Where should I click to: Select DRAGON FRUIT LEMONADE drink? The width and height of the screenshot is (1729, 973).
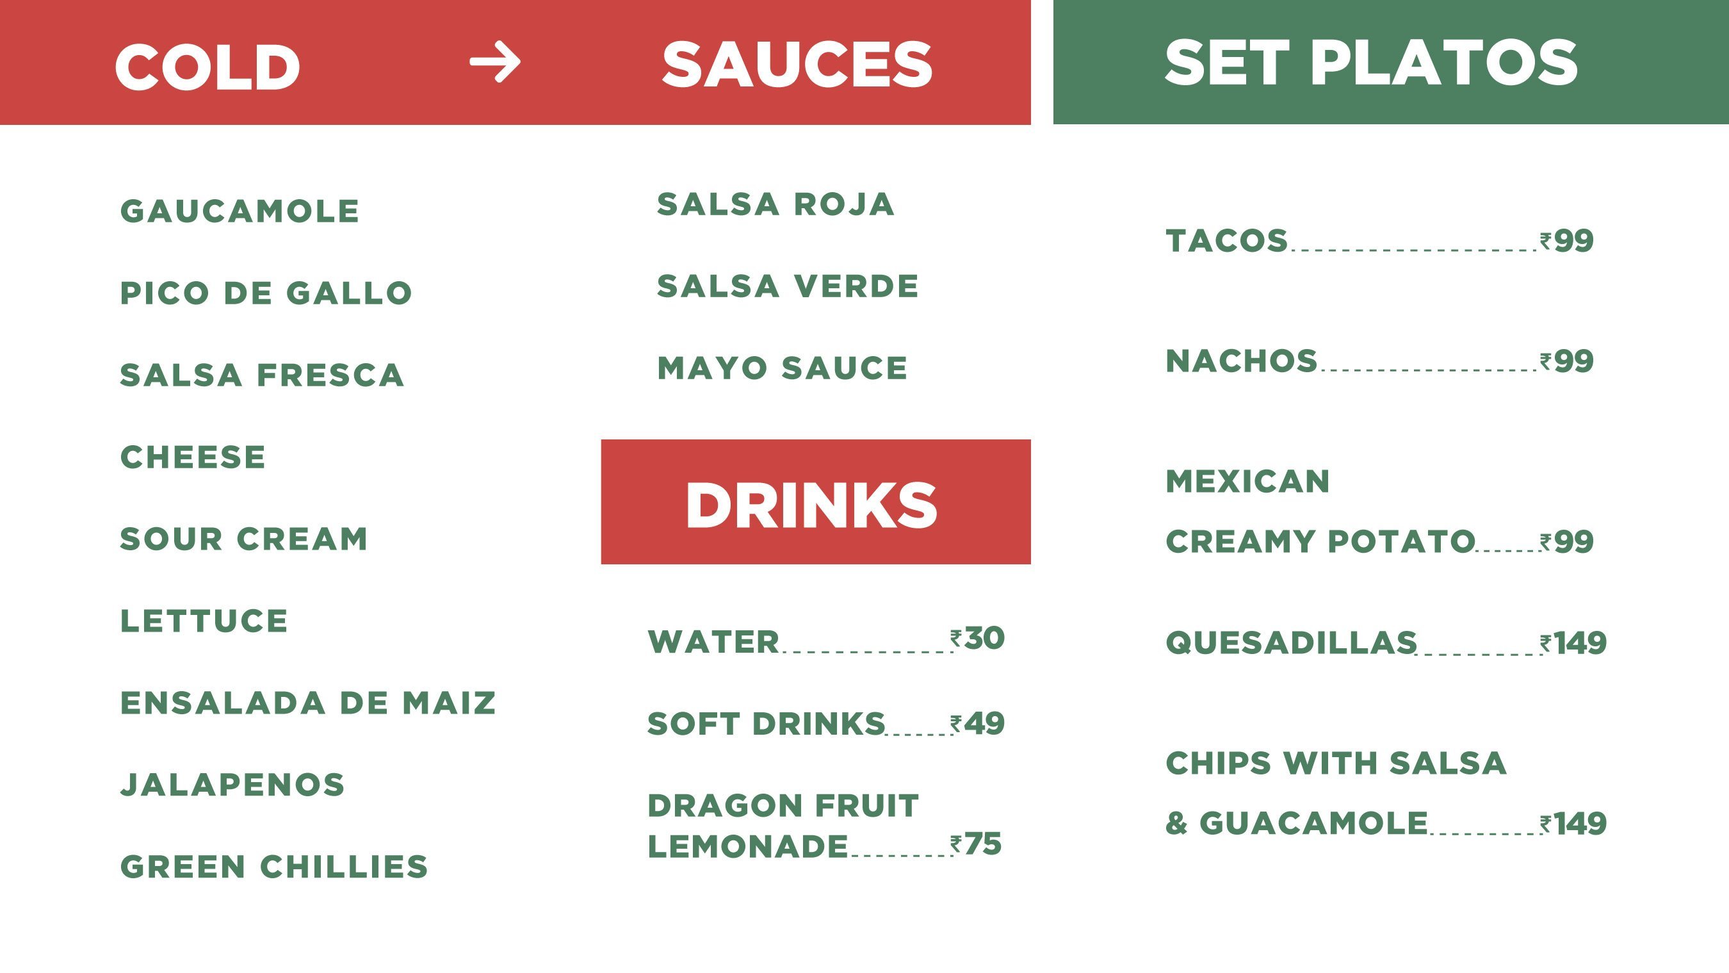(x=783, y=826)
